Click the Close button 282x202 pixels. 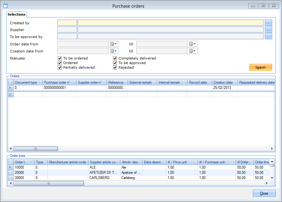point(264,193)
